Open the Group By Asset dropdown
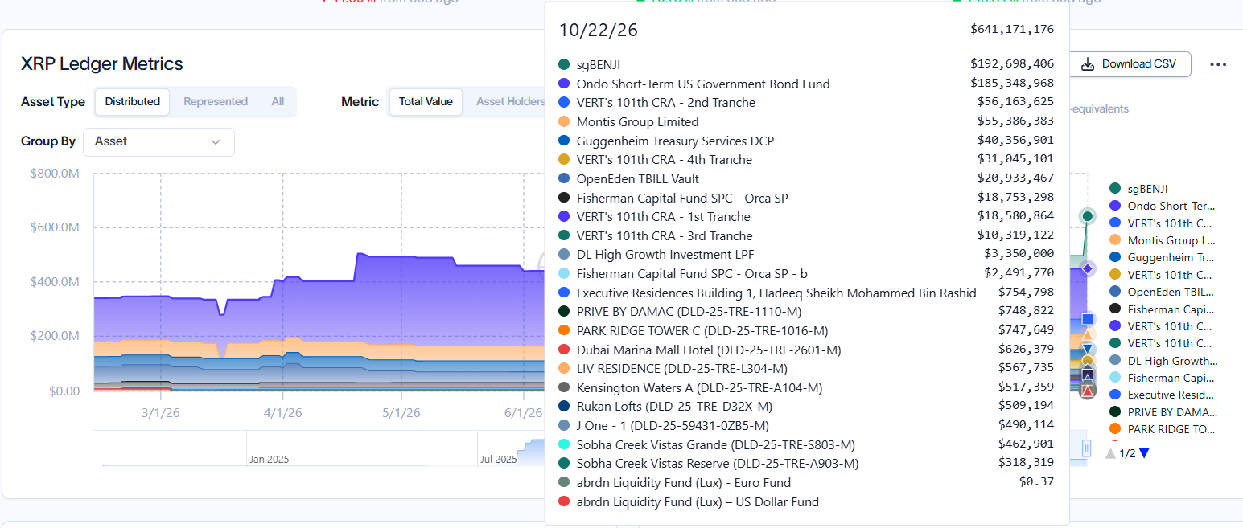This screenshot has width=1243, height=528. pos(158,141)
